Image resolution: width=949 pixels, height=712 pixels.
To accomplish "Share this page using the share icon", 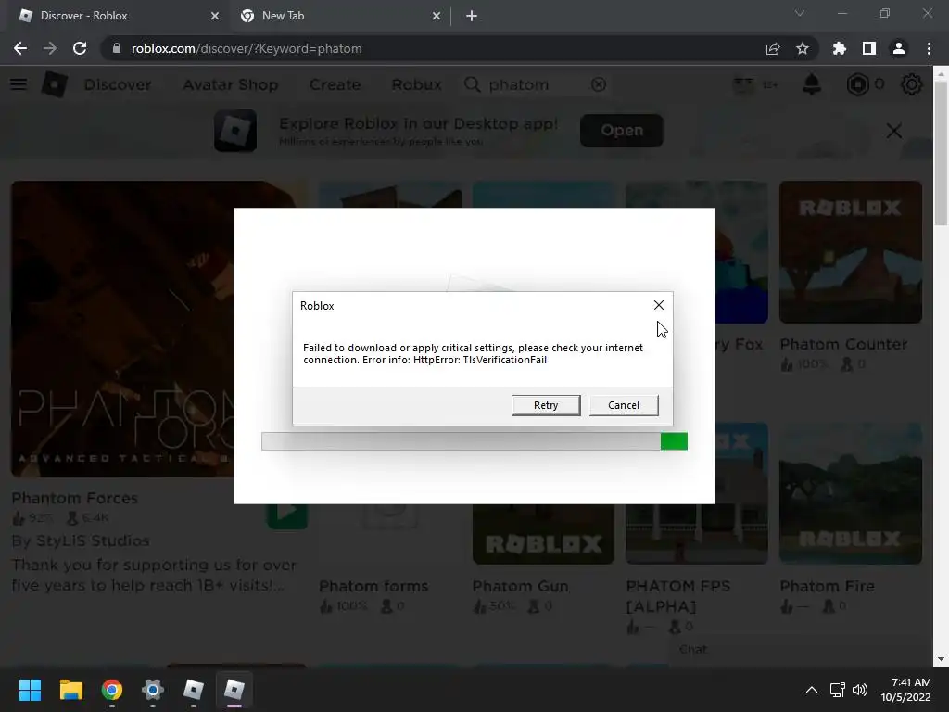I will click(x=773, y=48).
